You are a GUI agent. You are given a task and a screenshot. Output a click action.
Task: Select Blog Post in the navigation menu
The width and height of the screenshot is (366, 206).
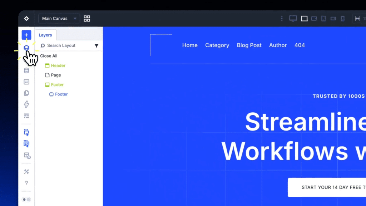[x=249, y=45]
